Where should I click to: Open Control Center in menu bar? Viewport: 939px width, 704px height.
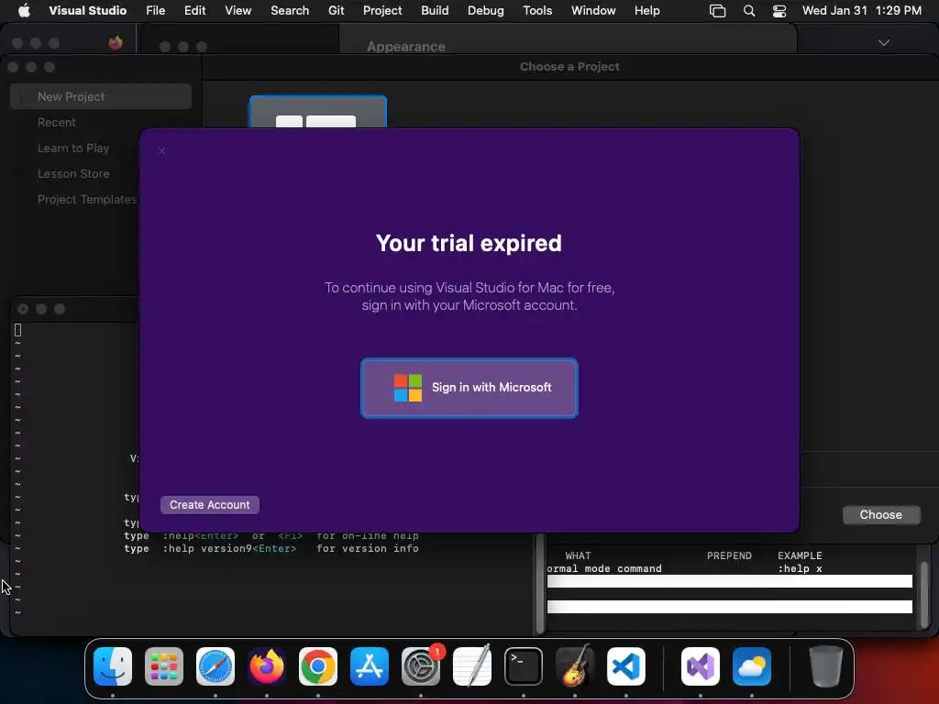779,11
